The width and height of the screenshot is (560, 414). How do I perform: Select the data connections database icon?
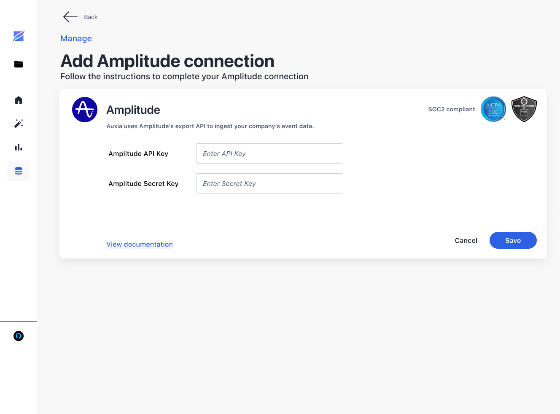[19, 171]
